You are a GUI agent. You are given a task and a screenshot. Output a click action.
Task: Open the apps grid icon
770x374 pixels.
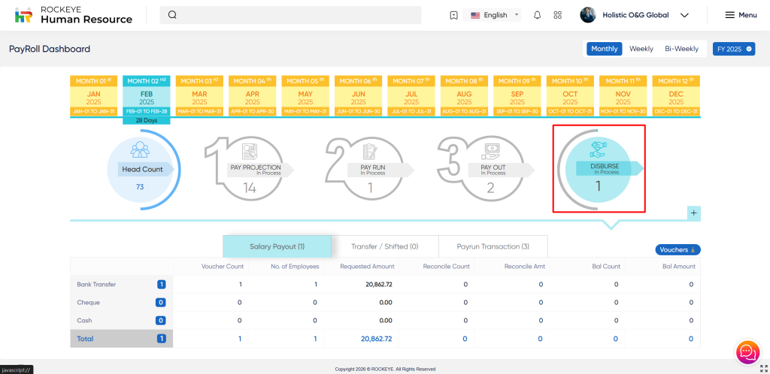tap(557, 15)
